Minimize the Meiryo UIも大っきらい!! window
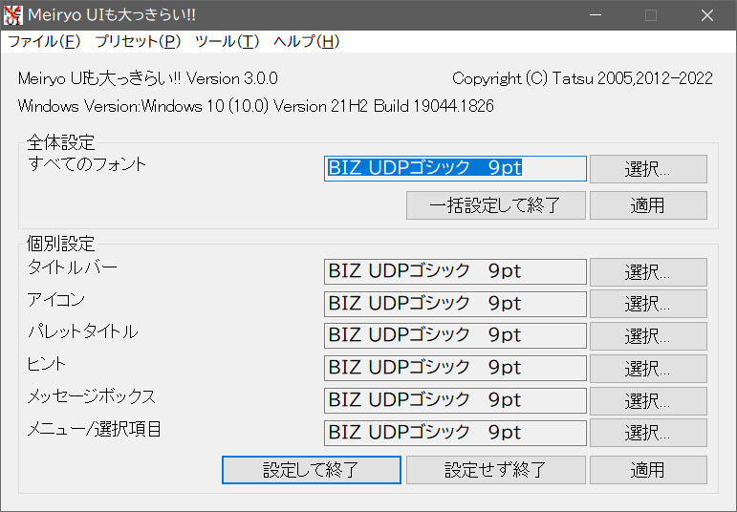This screenshot has height=512, width=737. click(x=596, y=15)
